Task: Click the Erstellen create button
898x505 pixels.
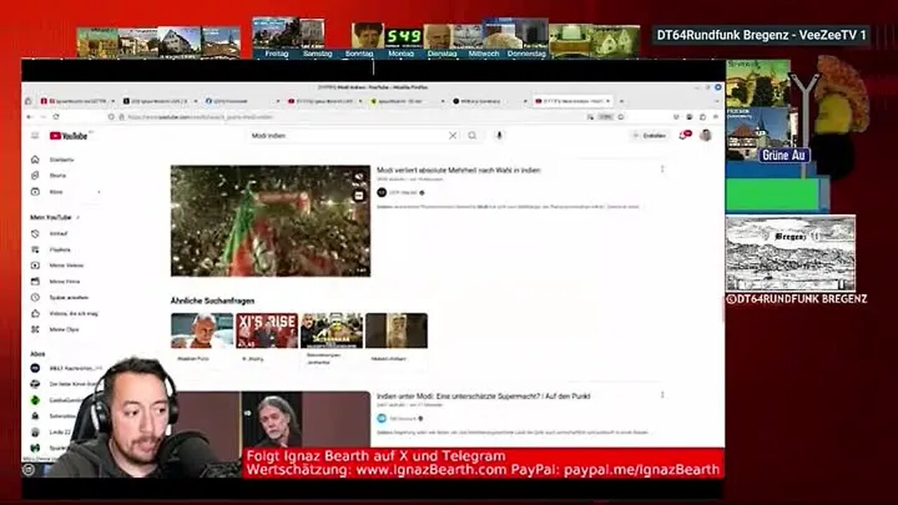Action: [x=650, y=135]
